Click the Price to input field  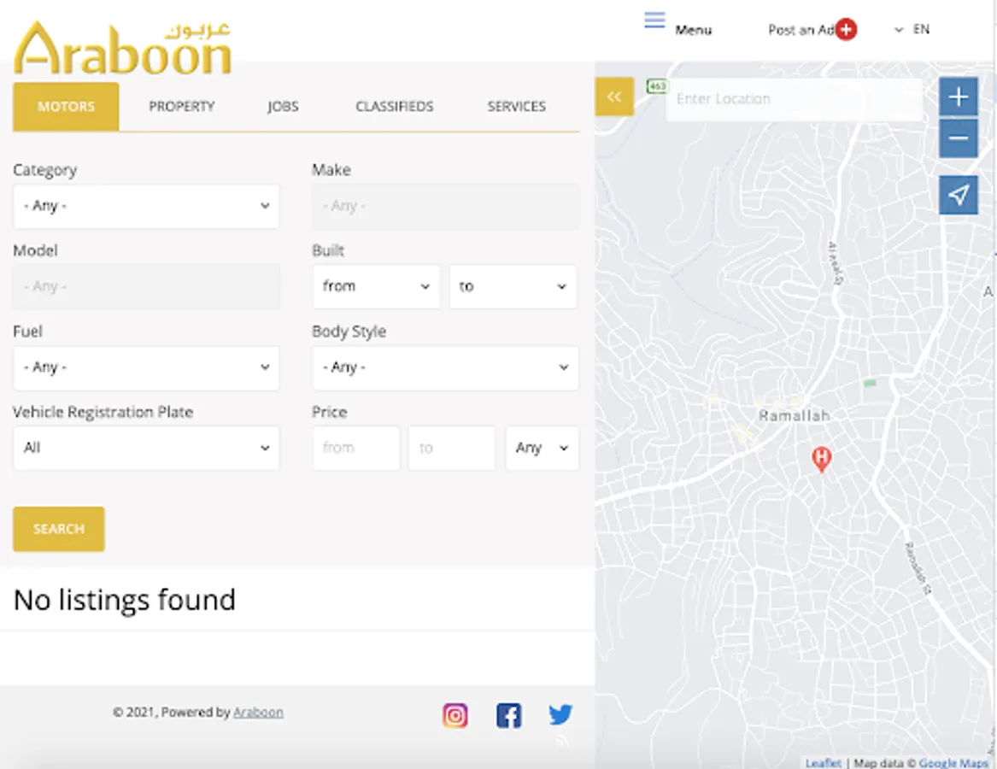click(x=451, y=449)
